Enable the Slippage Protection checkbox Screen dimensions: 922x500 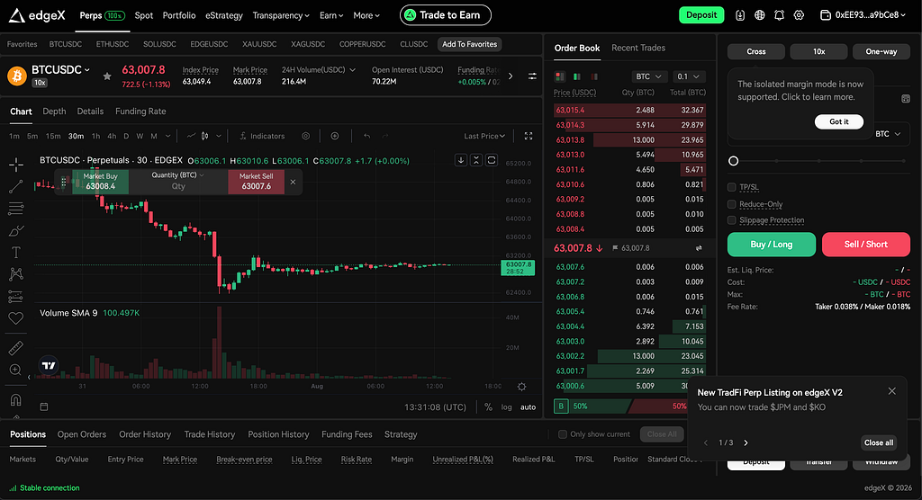(x=731, y=219)
